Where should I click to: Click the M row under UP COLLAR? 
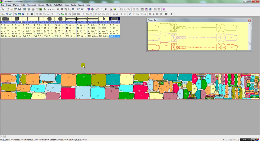click(71, 28)
